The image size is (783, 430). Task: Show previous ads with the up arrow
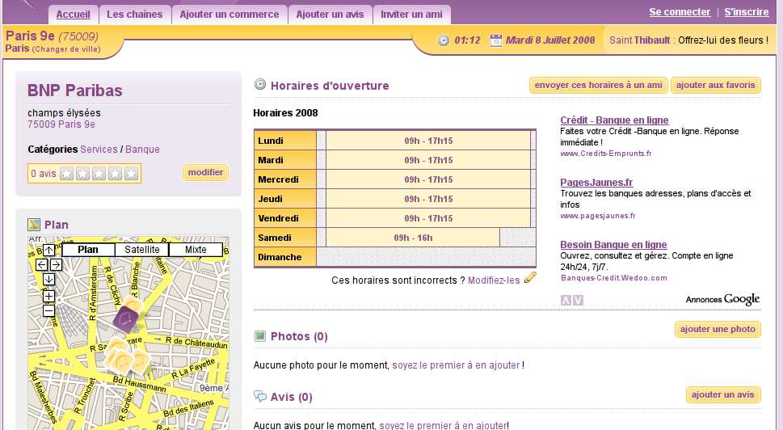[x=566, y=300]
